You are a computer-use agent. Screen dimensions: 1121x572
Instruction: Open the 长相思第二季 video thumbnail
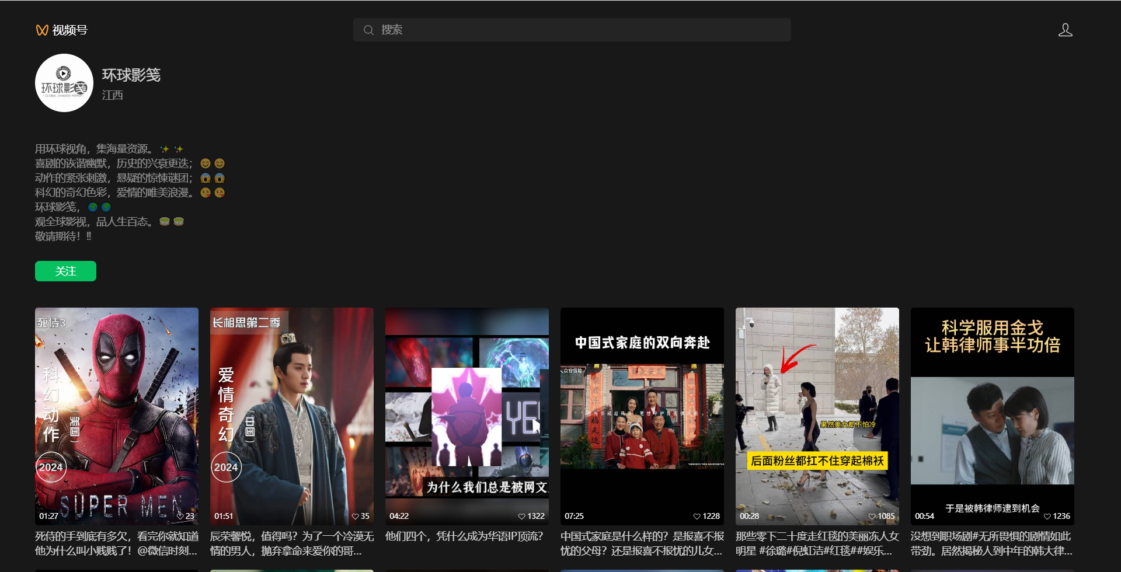[x=292, y=416]
